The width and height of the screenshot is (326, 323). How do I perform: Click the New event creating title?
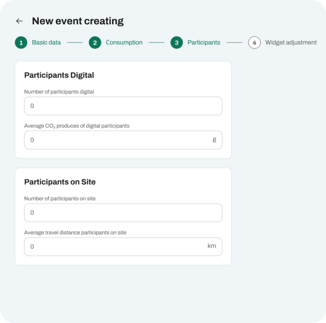78,21
